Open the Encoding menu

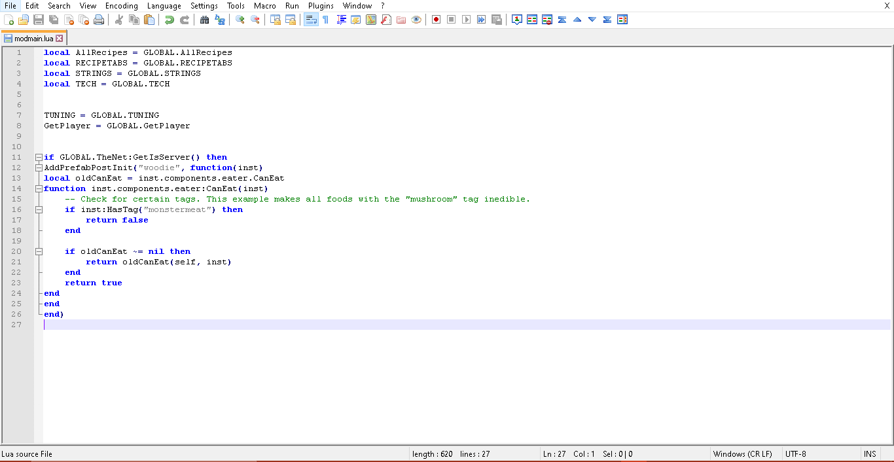[121, 6]
